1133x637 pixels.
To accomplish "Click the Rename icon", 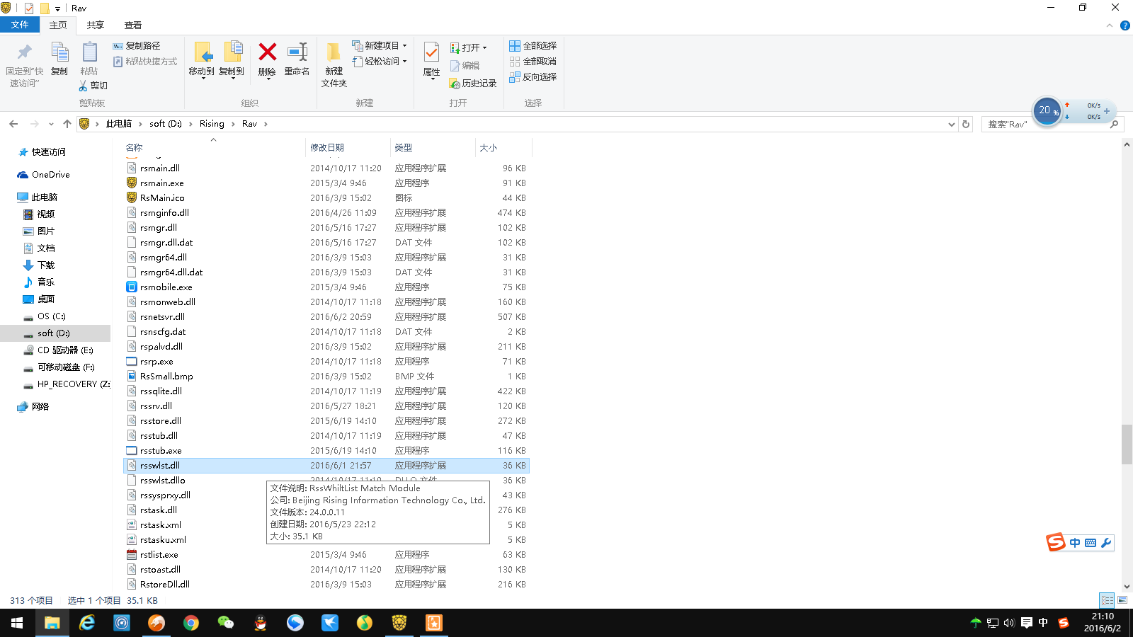I will coord(297,52).
